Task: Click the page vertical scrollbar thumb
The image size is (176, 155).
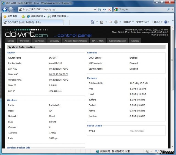Action: pos(172,60)
